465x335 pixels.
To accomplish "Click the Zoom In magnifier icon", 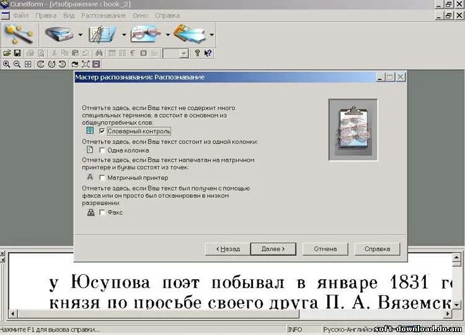I will click(x=7, y=64).
